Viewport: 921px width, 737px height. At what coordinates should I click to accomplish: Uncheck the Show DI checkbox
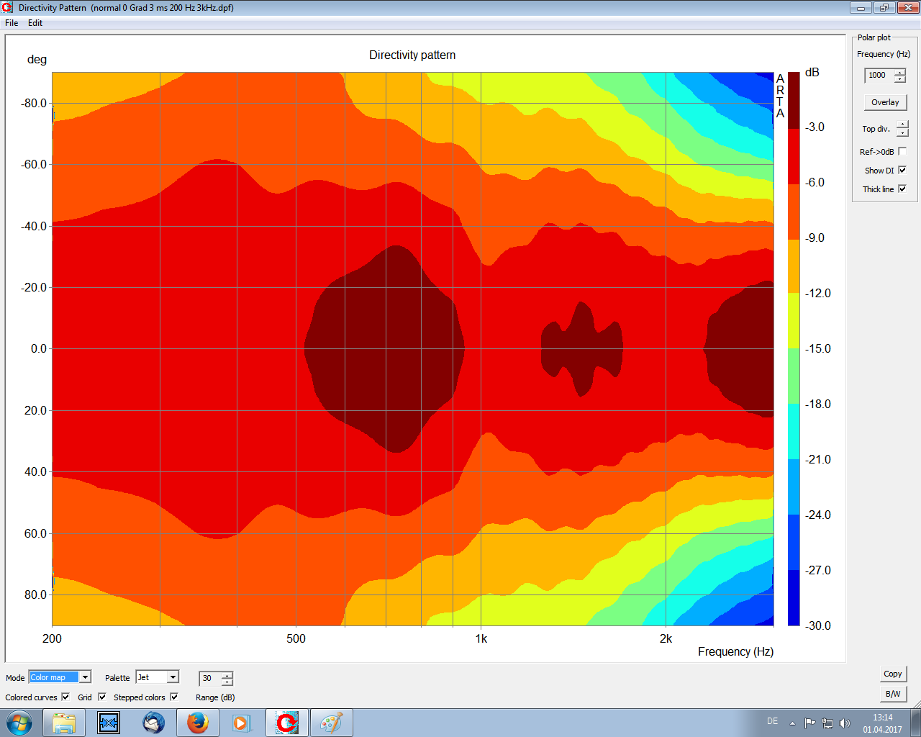click(x=902, y=171)
